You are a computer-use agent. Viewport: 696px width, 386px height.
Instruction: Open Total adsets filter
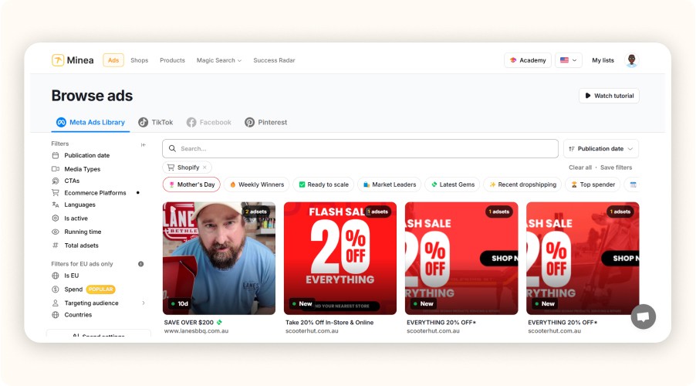[x=81, y=245]
